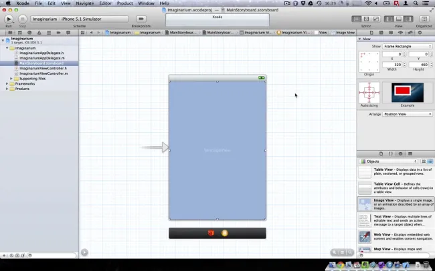Show the Symbol navigator

19,33
